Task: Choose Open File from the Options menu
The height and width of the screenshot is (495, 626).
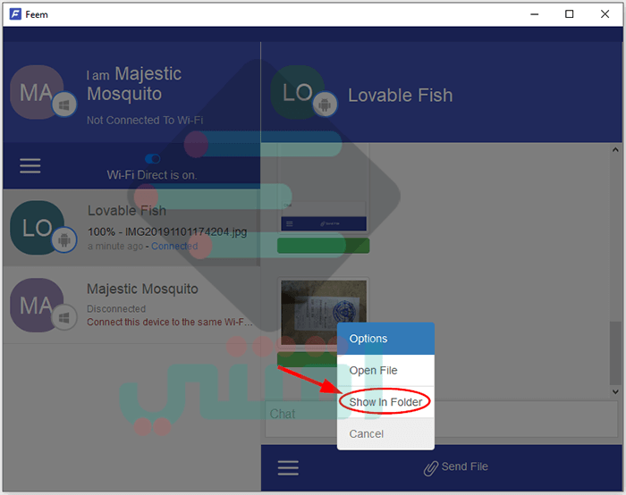Action: coord(385,370)
